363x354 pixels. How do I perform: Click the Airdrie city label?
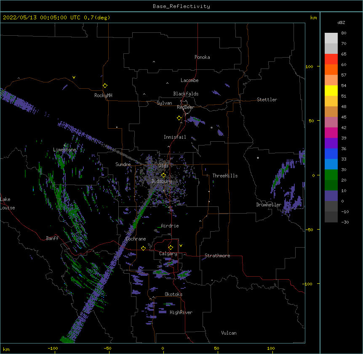(x=170, y=226)
